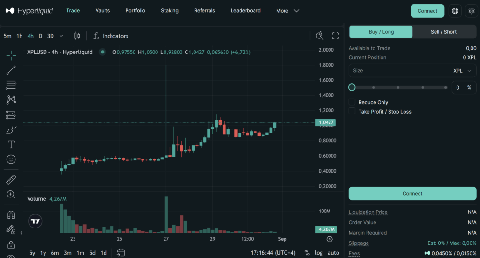The width and height of the screenshot is (480, 258).
Task: Open the candlestick chart style menu
Action: (77, 36)
